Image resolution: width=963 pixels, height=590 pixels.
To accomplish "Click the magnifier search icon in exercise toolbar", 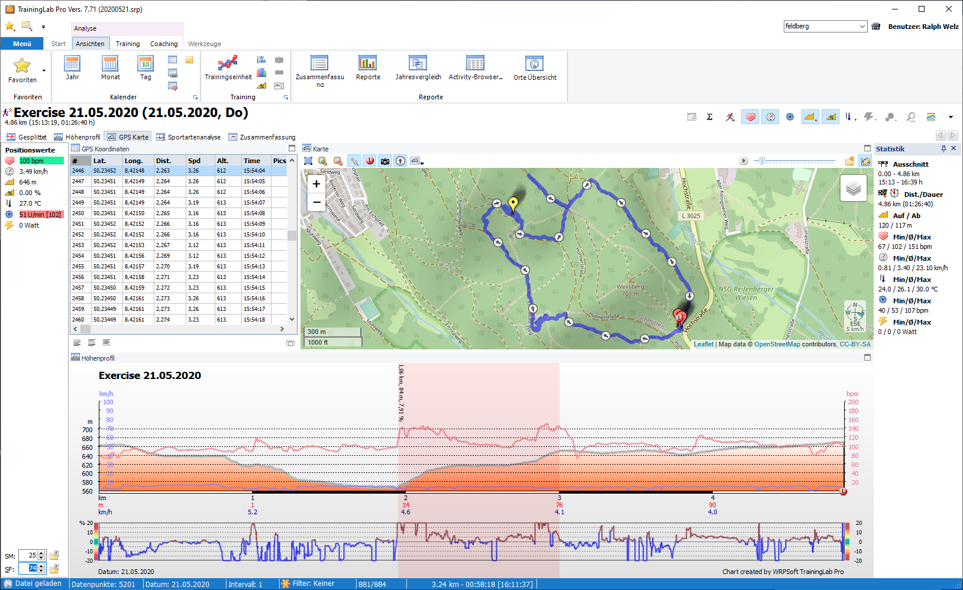I will [911, 117].
